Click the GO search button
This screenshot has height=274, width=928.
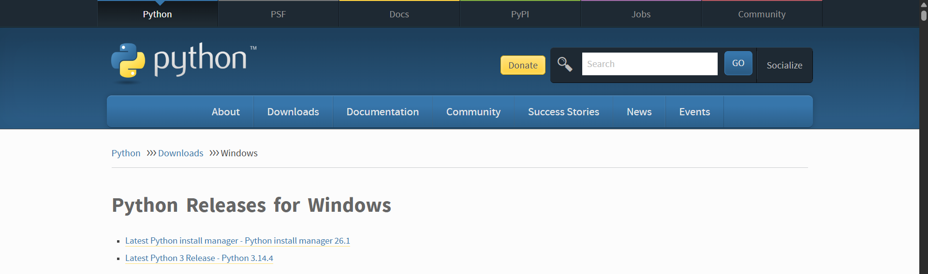[x=738, y=63]
